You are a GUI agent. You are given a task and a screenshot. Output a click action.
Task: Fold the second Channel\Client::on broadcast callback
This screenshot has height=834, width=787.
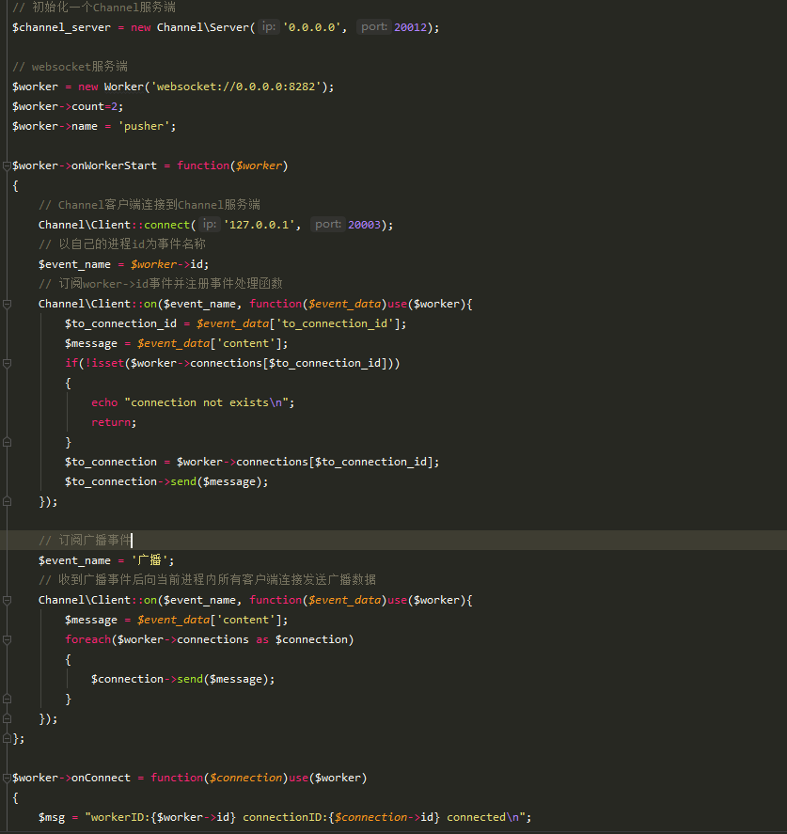click(7, 600)
